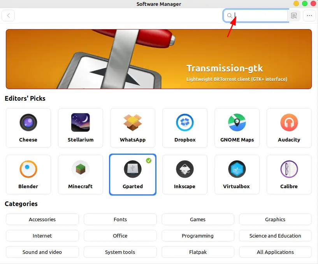The image size is (318, 264).
Task: Open the Dropbox app tile
Action: pyautogui.click(x=185, y=128)
